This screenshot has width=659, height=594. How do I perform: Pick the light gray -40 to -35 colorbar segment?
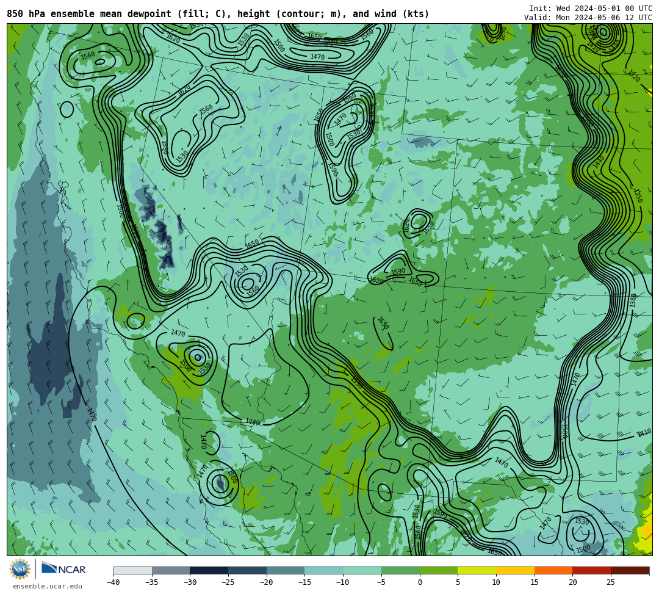pyautogui.click(x=133, y=570)
